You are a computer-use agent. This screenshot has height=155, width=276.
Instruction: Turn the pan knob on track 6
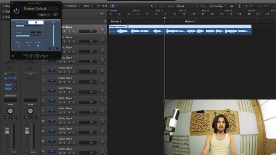(x=102, y=81)
